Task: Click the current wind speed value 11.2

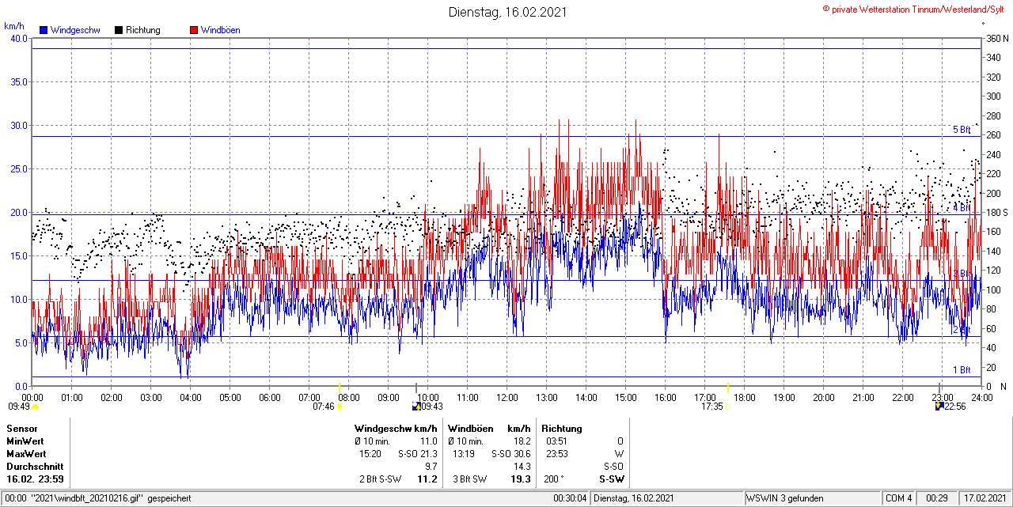Action: (427, 479)
